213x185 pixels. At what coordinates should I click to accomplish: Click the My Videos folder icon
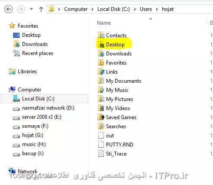point(101,108)
